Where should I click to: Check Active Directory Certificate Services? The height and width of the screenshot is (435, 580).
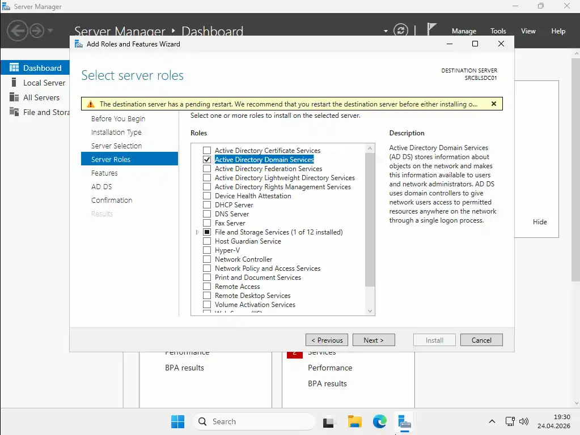[x=207, y=151]
